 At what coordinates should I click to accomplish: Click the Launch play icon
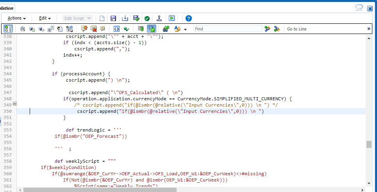click(x=172, y=18)
